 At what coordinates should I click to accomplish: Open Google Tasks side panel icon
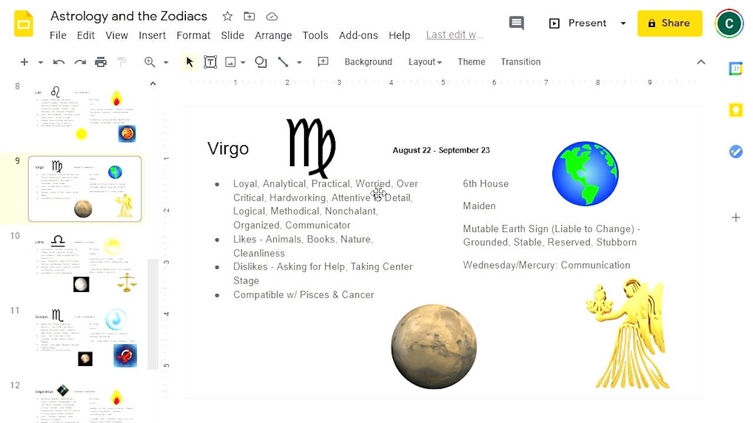736,152
